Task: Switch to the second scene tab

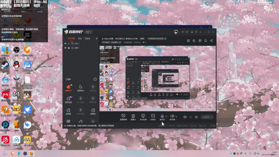Action: [x=80, y=38]
